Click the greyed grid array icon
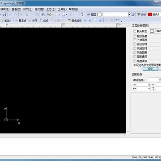Image resolution: width=161 pixels, height=161 pixels. click(112, 21)
